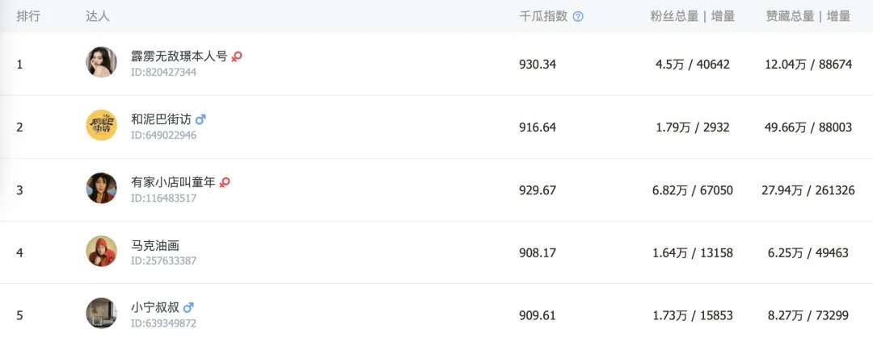Viewport: 873px width, 346px height.
Task: Click the male icon beside 和泥巴街访
Action: (x=200, y=119)
